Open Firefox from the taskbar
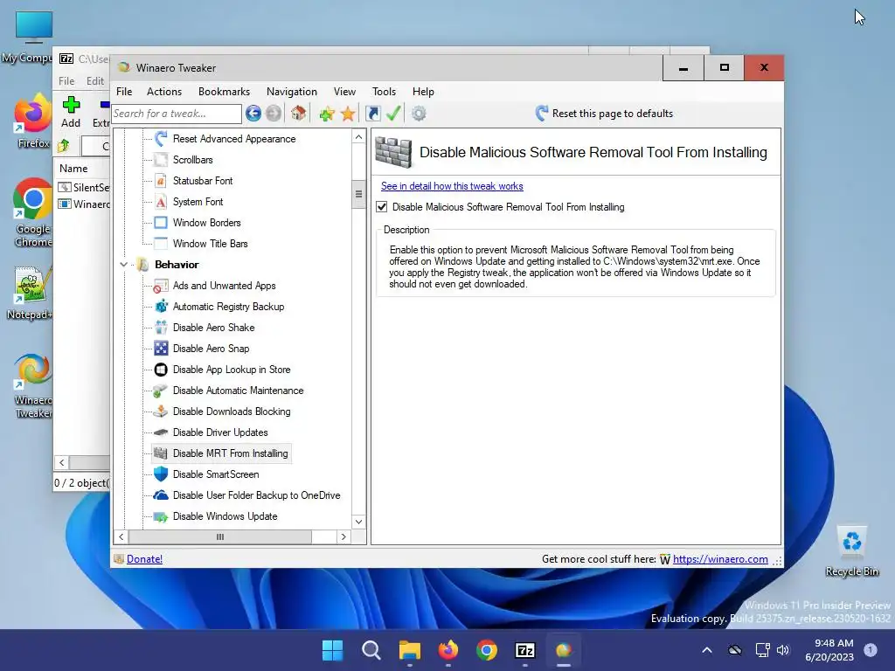895x671 pixels. point(448,650)
